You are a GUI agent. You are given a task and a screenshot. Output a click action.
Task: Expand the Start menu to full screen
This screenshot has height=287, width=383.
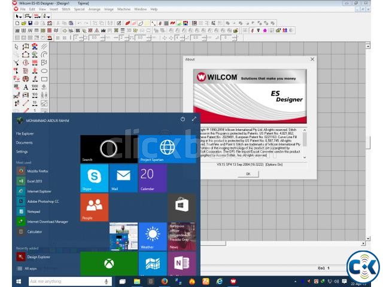click(193, 120)
